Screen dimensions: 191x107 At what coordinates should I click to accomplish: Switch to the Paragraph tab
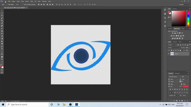(x=177, y=73)
